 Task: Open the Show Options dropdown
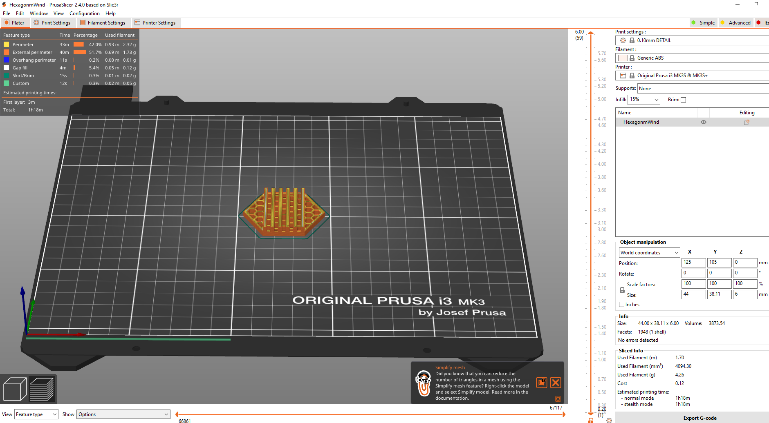pyautogui.click(x=123, y=414)
